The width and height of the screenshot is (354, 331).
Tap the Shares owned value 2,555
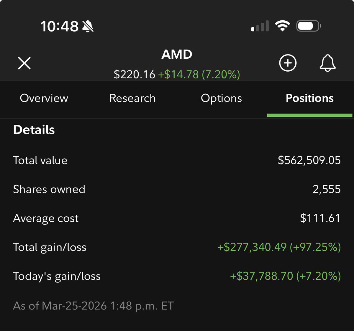coord(327,189)
